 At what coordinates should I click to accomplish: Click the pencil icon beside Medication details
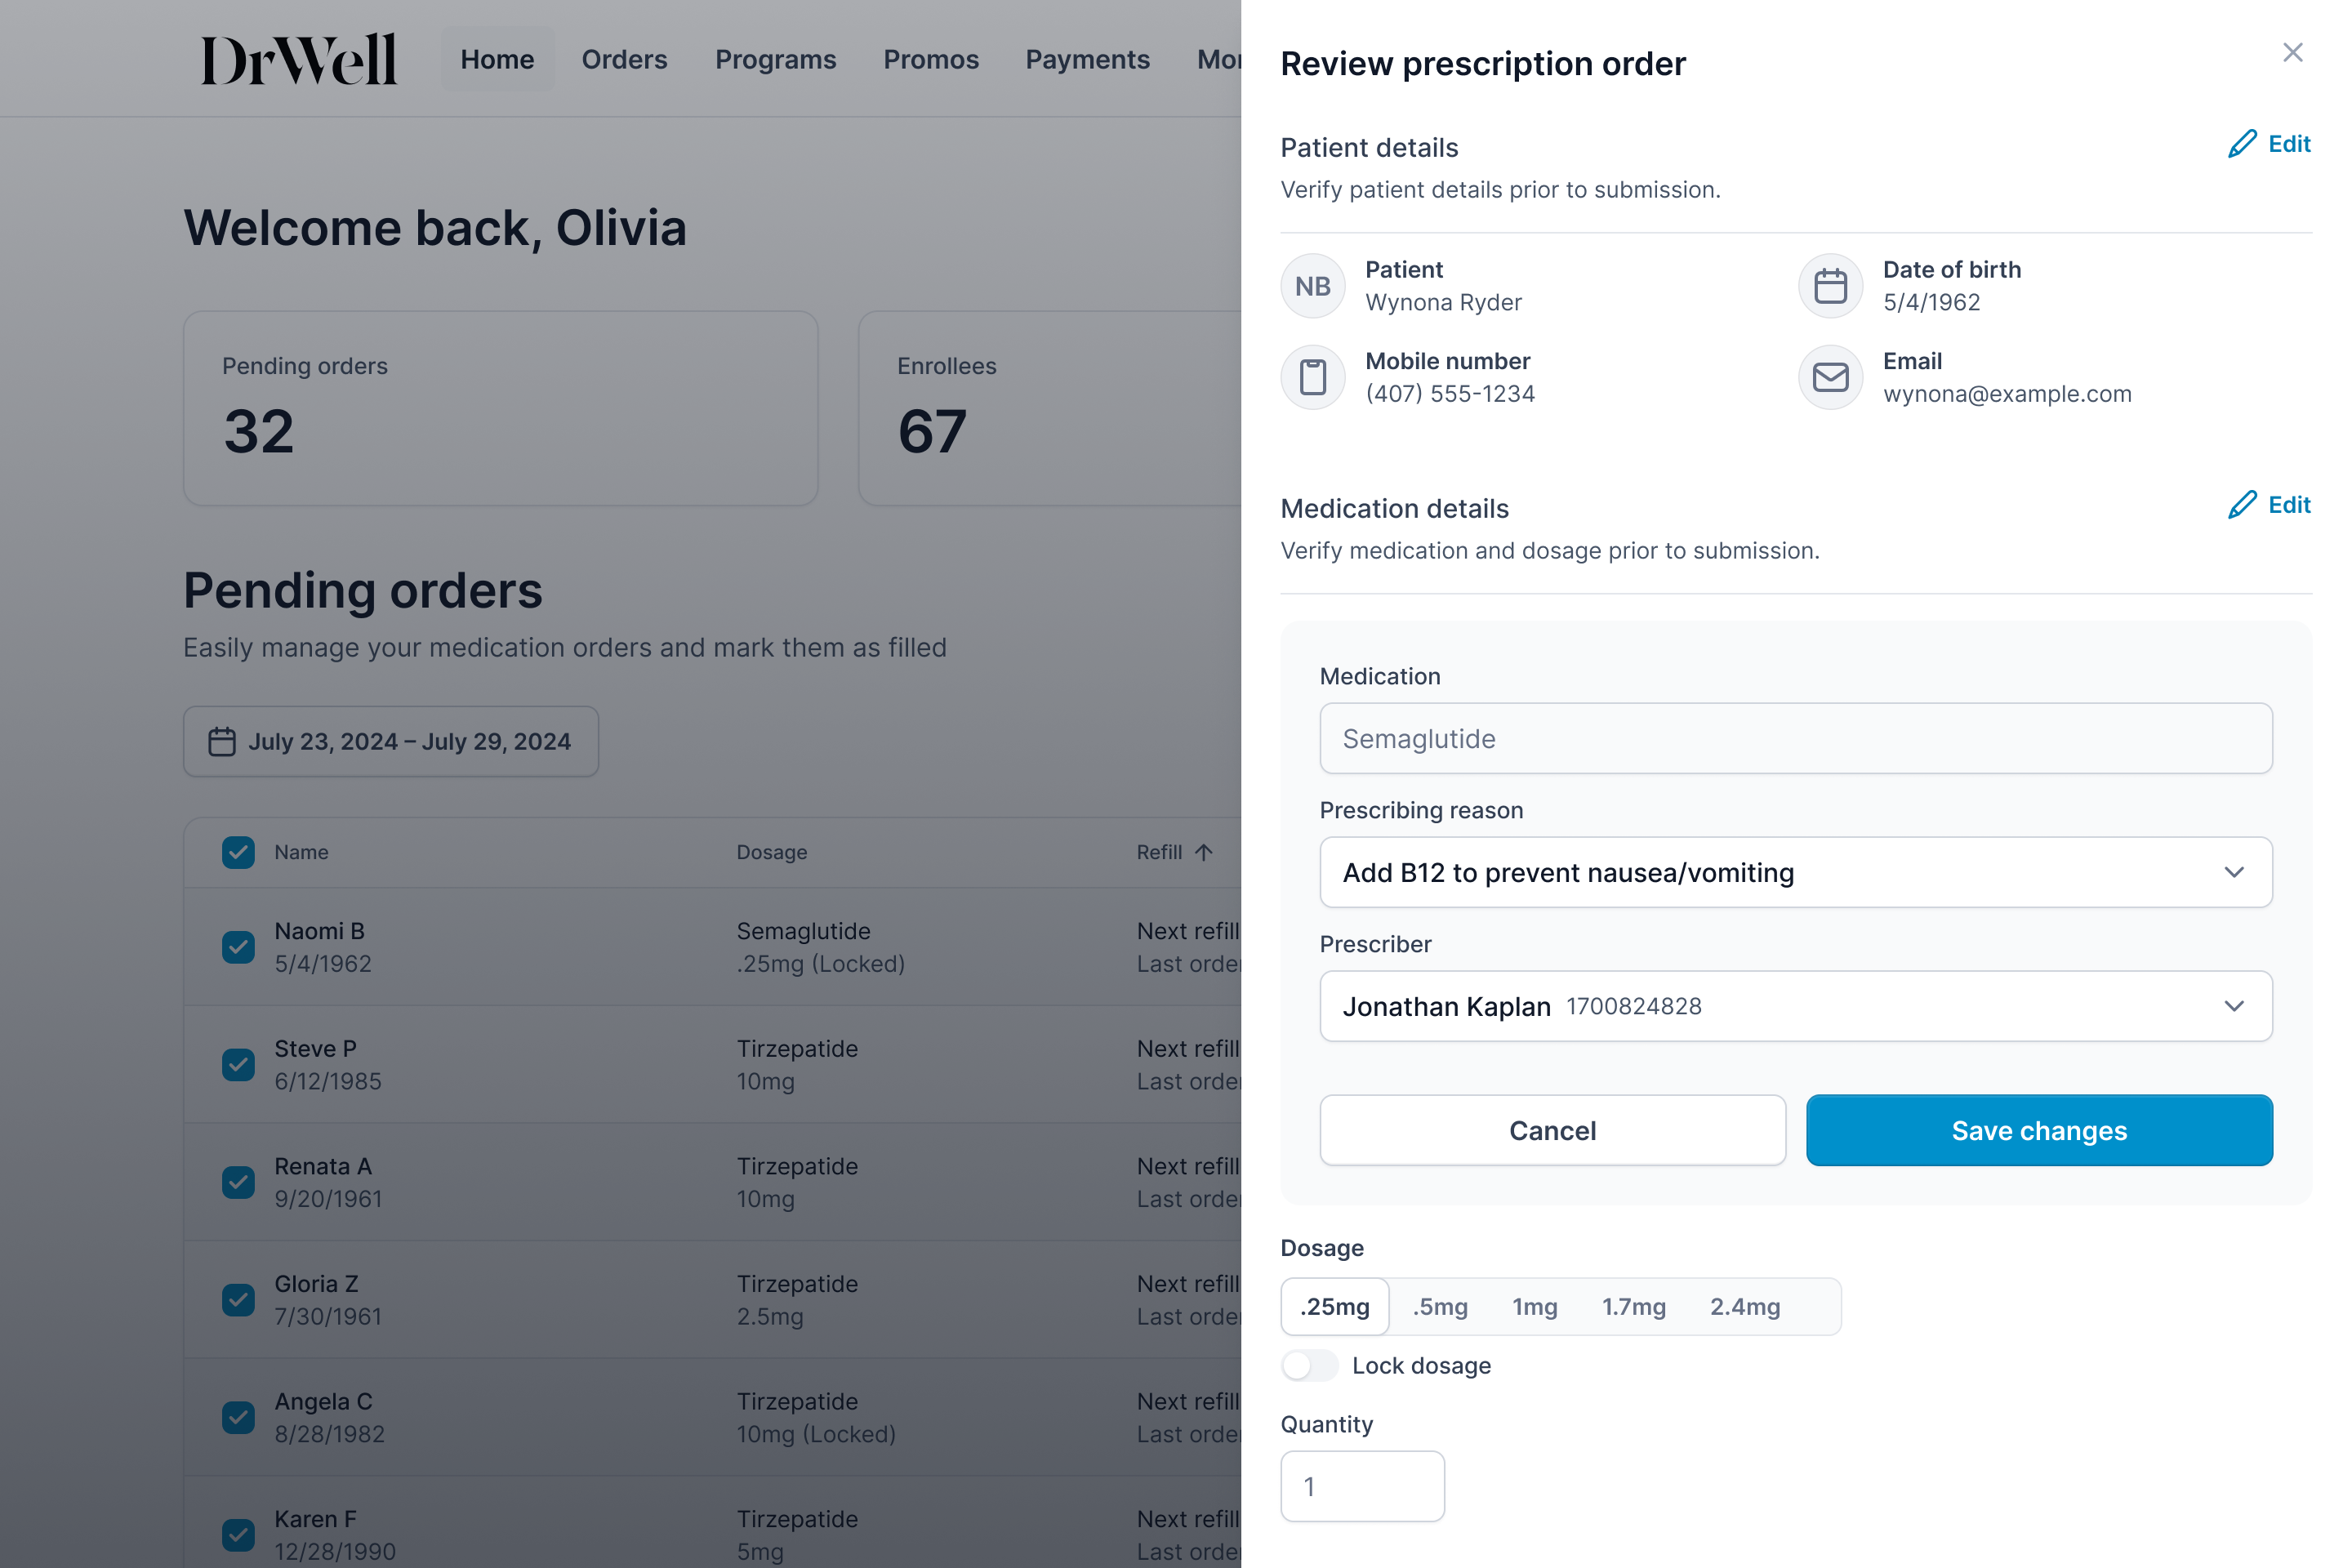pyautogui.click(x=2242, y=505)
